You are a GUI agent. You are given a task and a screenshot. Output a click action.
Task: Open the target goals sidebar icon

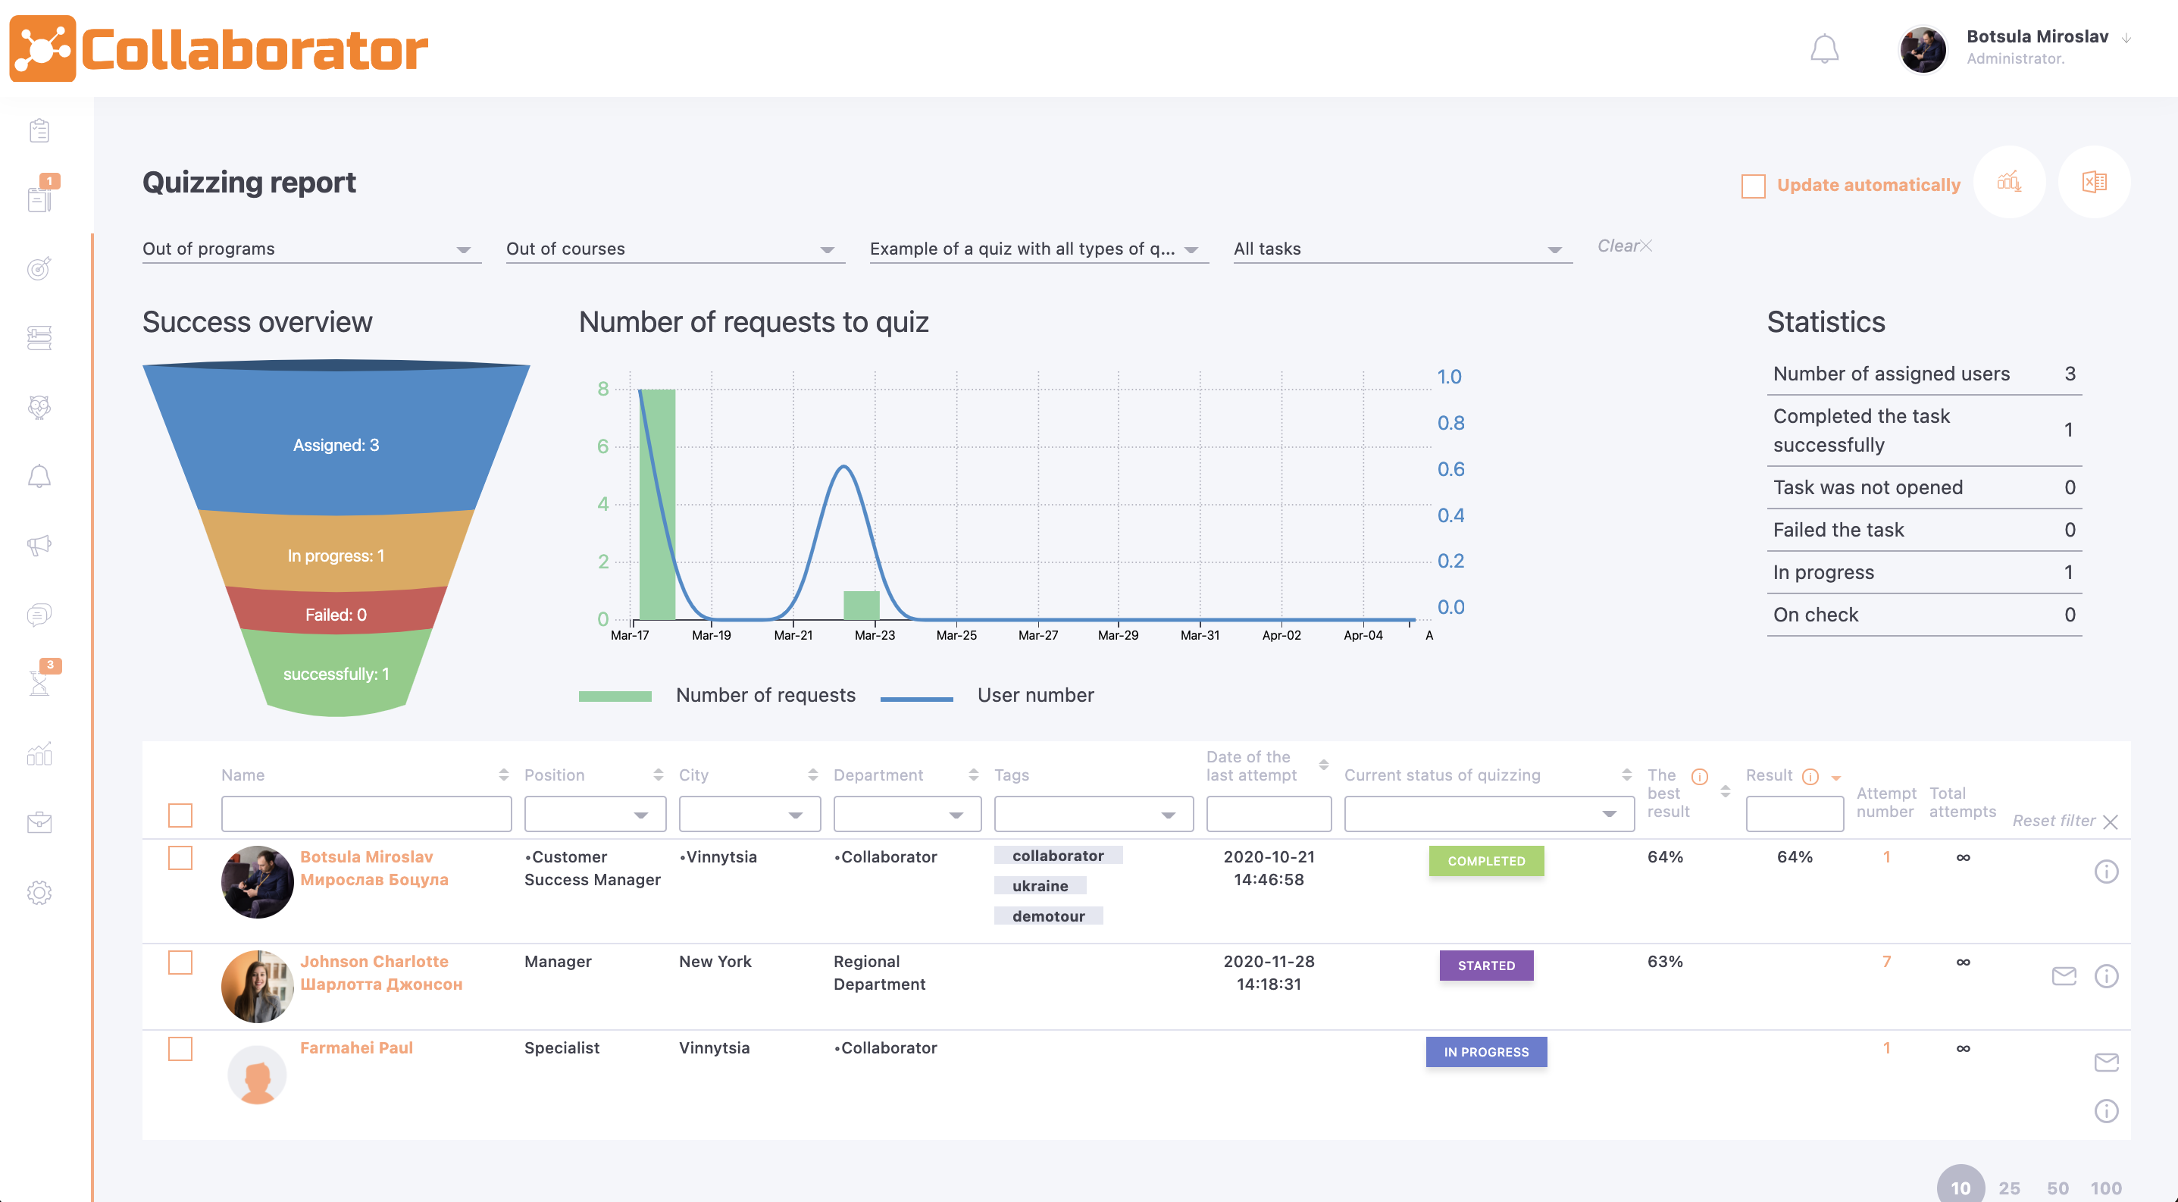pyautogui.click(x=39, y=269)
